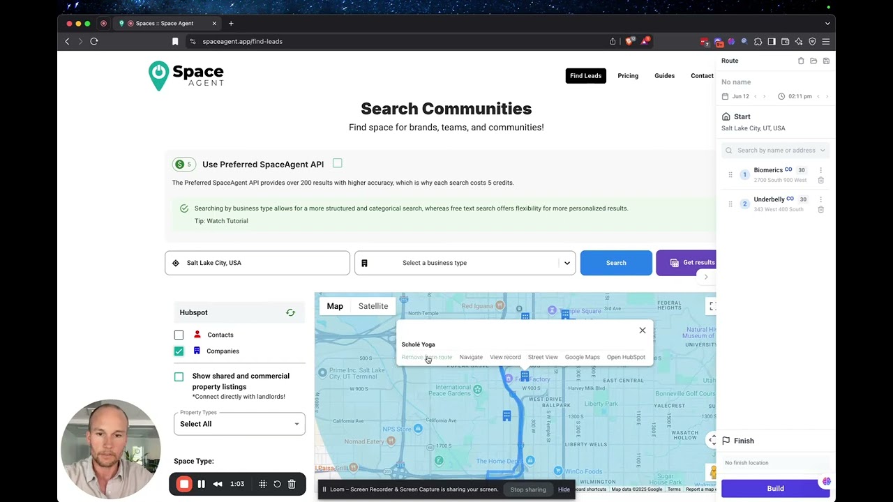
Task: Go to previous date with left chevron
Action: click(755, 96)
